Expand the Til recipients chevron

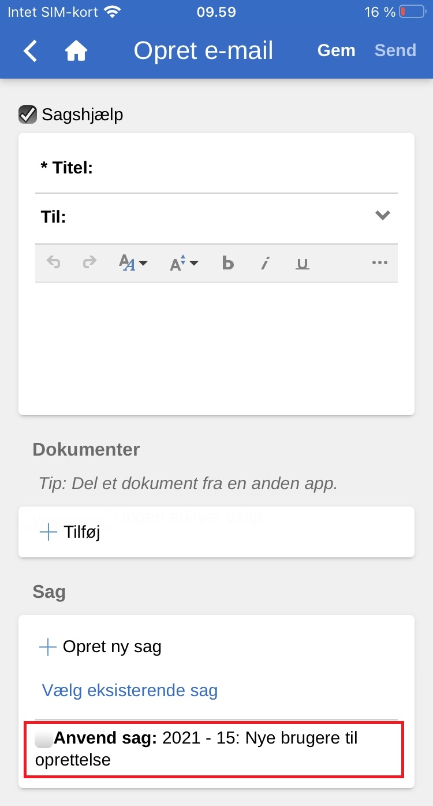382,216
